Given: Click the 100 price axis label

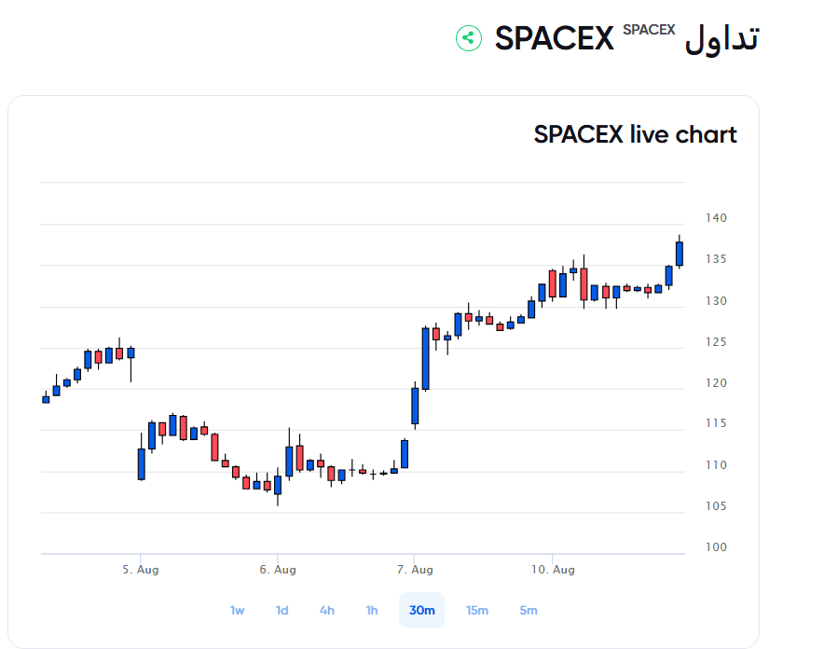Looking at the screenshot, I should (x=716, y=547).
